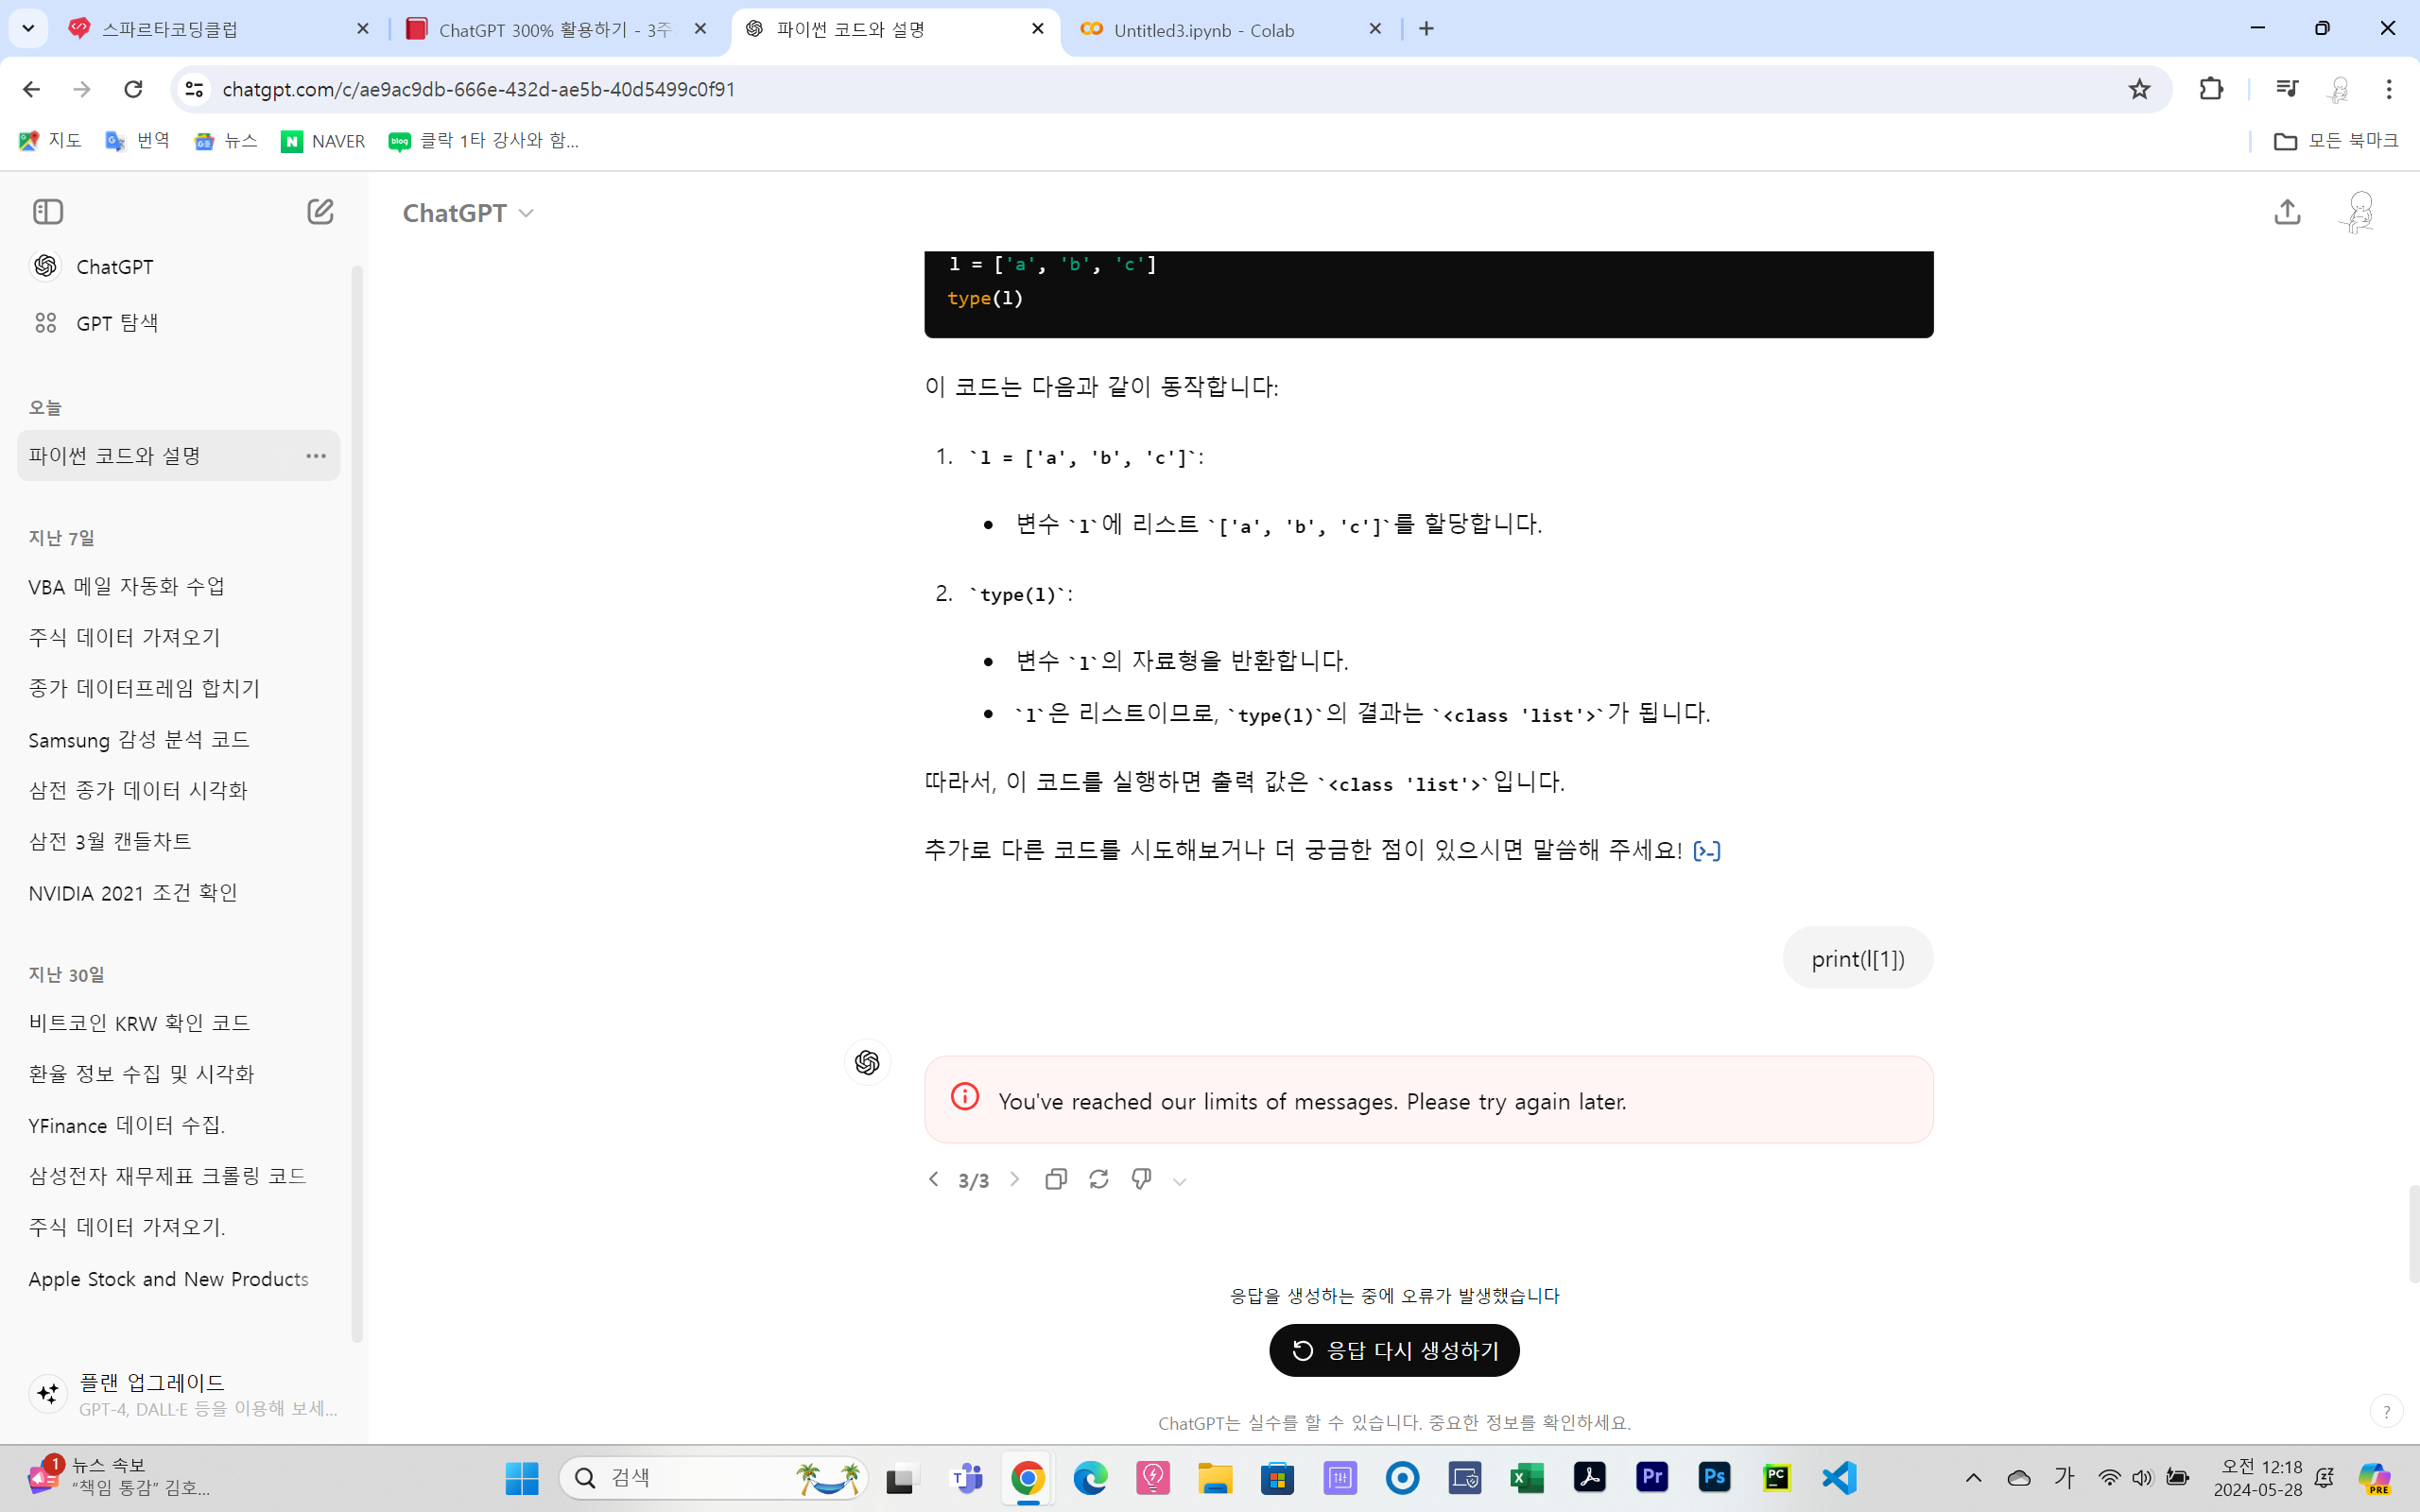Open the 뉴스 속보 widget on taskbar
Screen dimensions: 2420x1512
[118, 1477]
